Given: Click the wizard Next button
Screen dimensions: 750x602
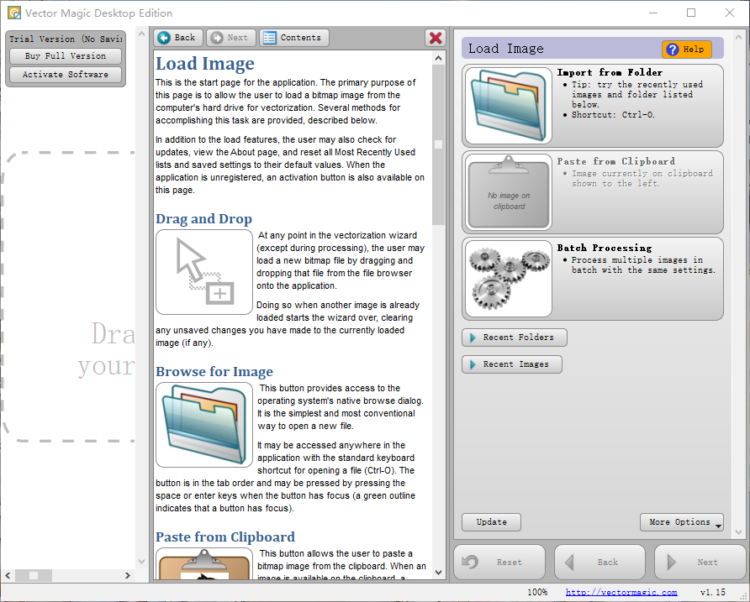Looking at the screenshot, I should point(700,563).
